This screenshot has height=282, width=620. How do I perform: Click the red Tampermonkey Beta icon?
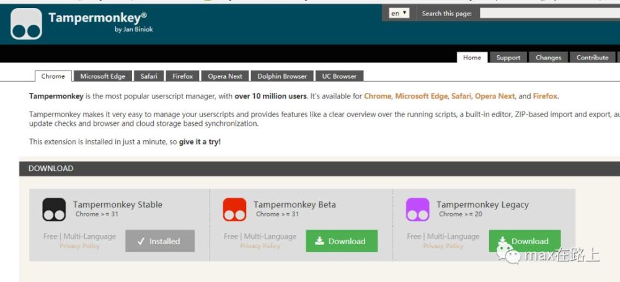[234, 209]
